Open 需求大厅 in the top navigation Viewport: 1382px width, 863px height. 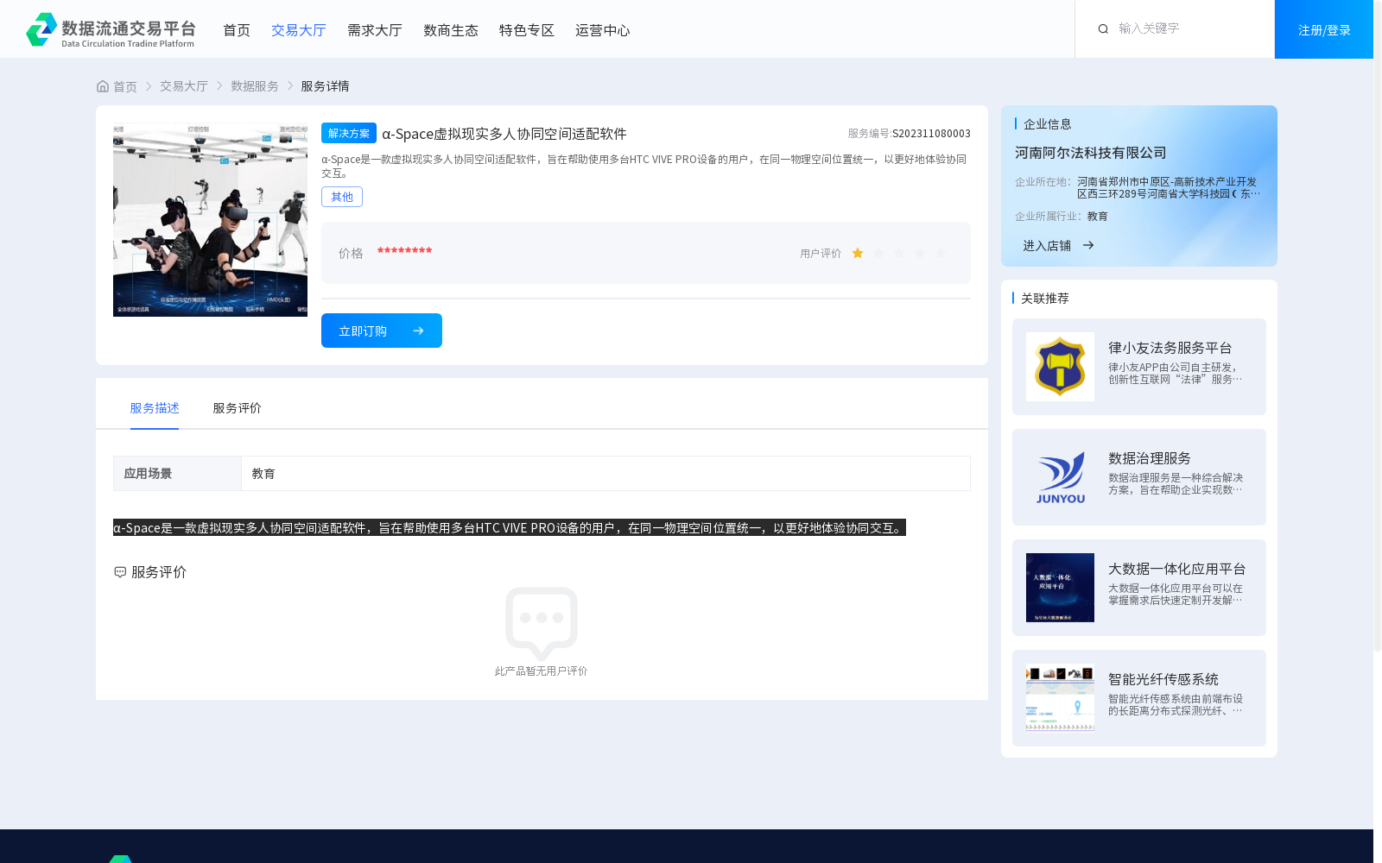coord(375,30)
